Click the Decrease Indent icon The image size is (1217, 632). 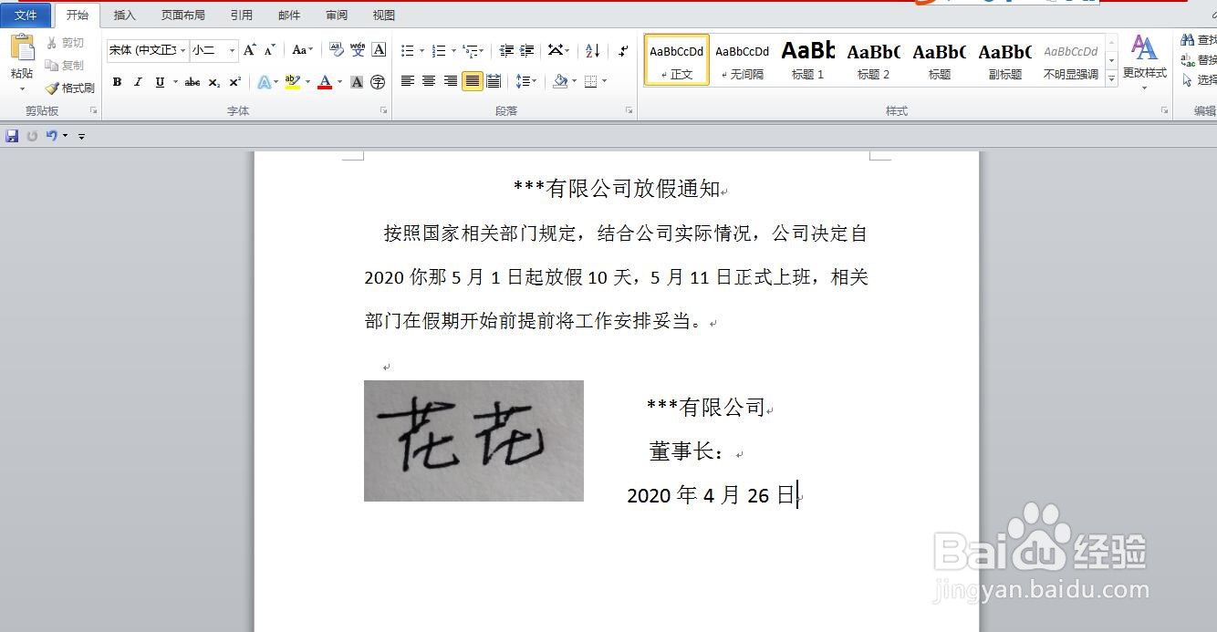point(506,51)
